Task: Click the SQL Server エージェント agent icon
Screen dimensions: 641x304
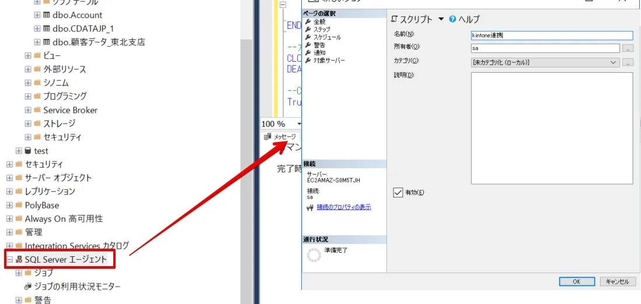Action: [19, 260]
